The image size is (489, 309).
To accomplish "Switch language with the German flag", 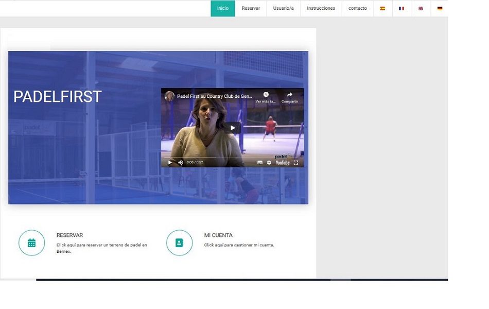I will pyautogui.click(x=440, y=8).
